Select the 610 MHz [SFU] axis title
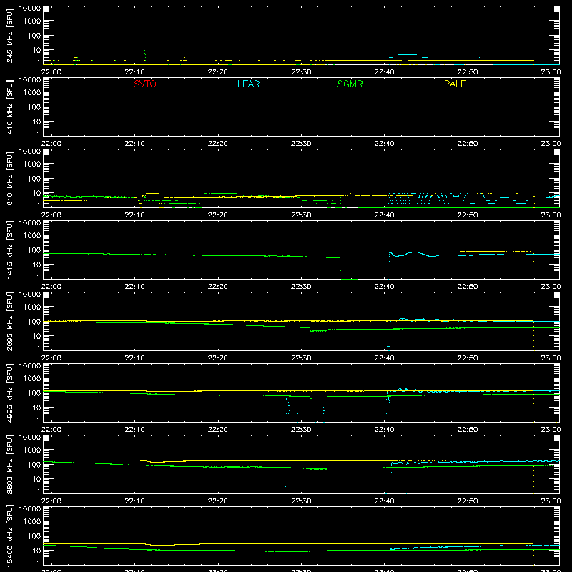This screenshot has width=572, height=572. (9, 178)
